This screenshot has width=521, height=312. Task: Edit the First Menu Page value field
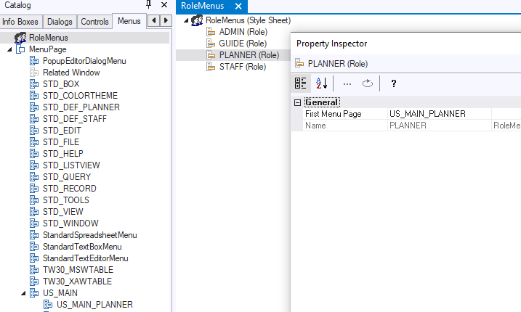pos(439,114)
